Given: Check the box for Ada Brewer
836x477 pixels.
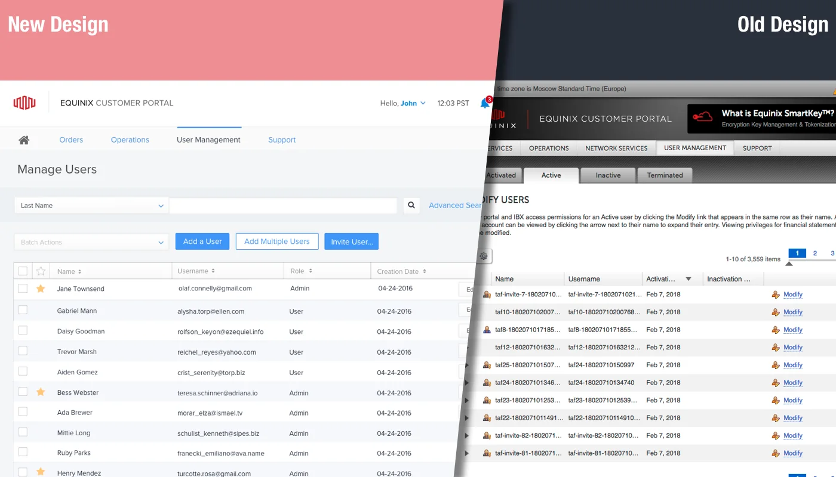Looking at the screenshot, I should point(23,411).
